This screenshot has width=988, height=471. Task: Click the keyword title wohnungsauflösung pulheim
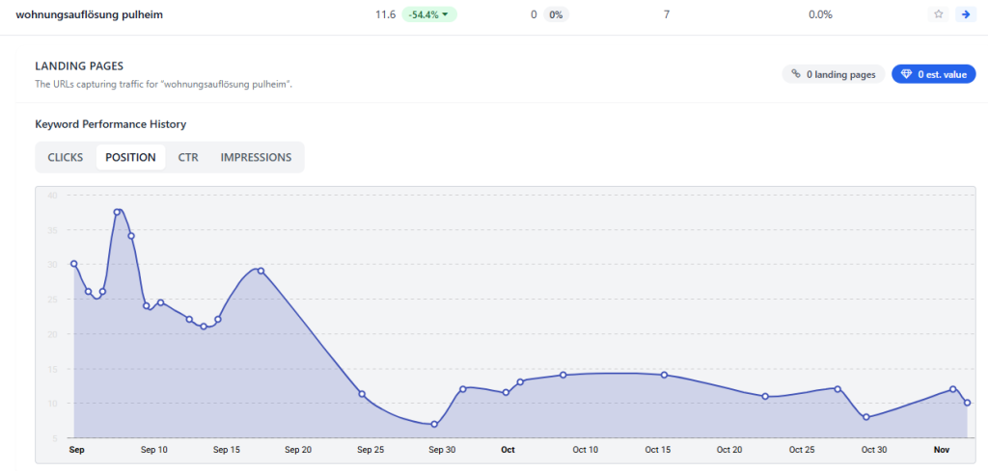83,14
